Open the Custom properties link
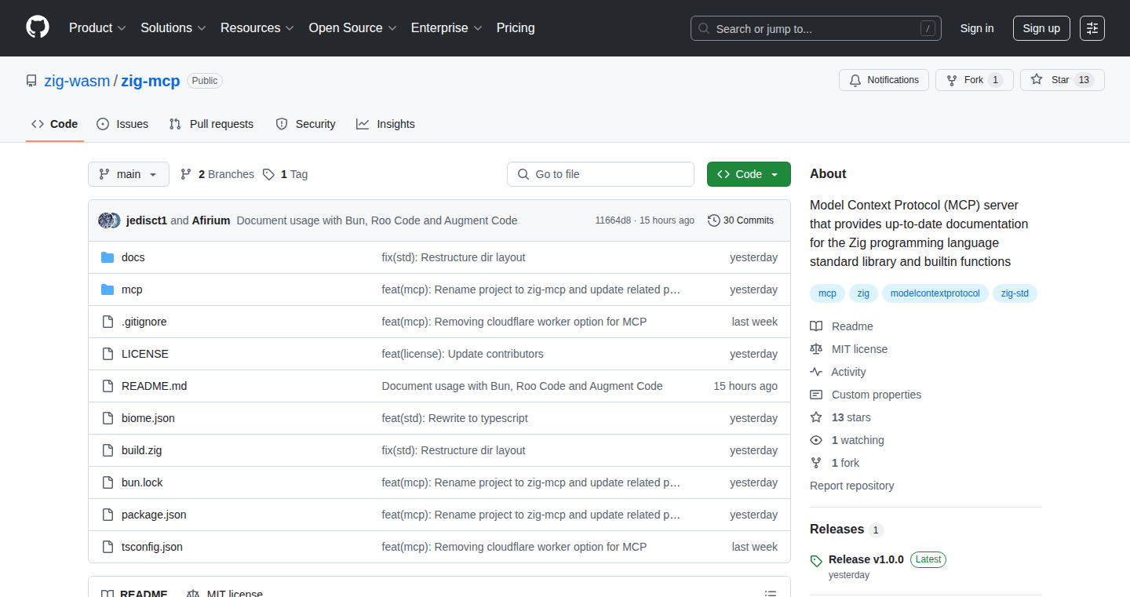 [x=866, y=395]
